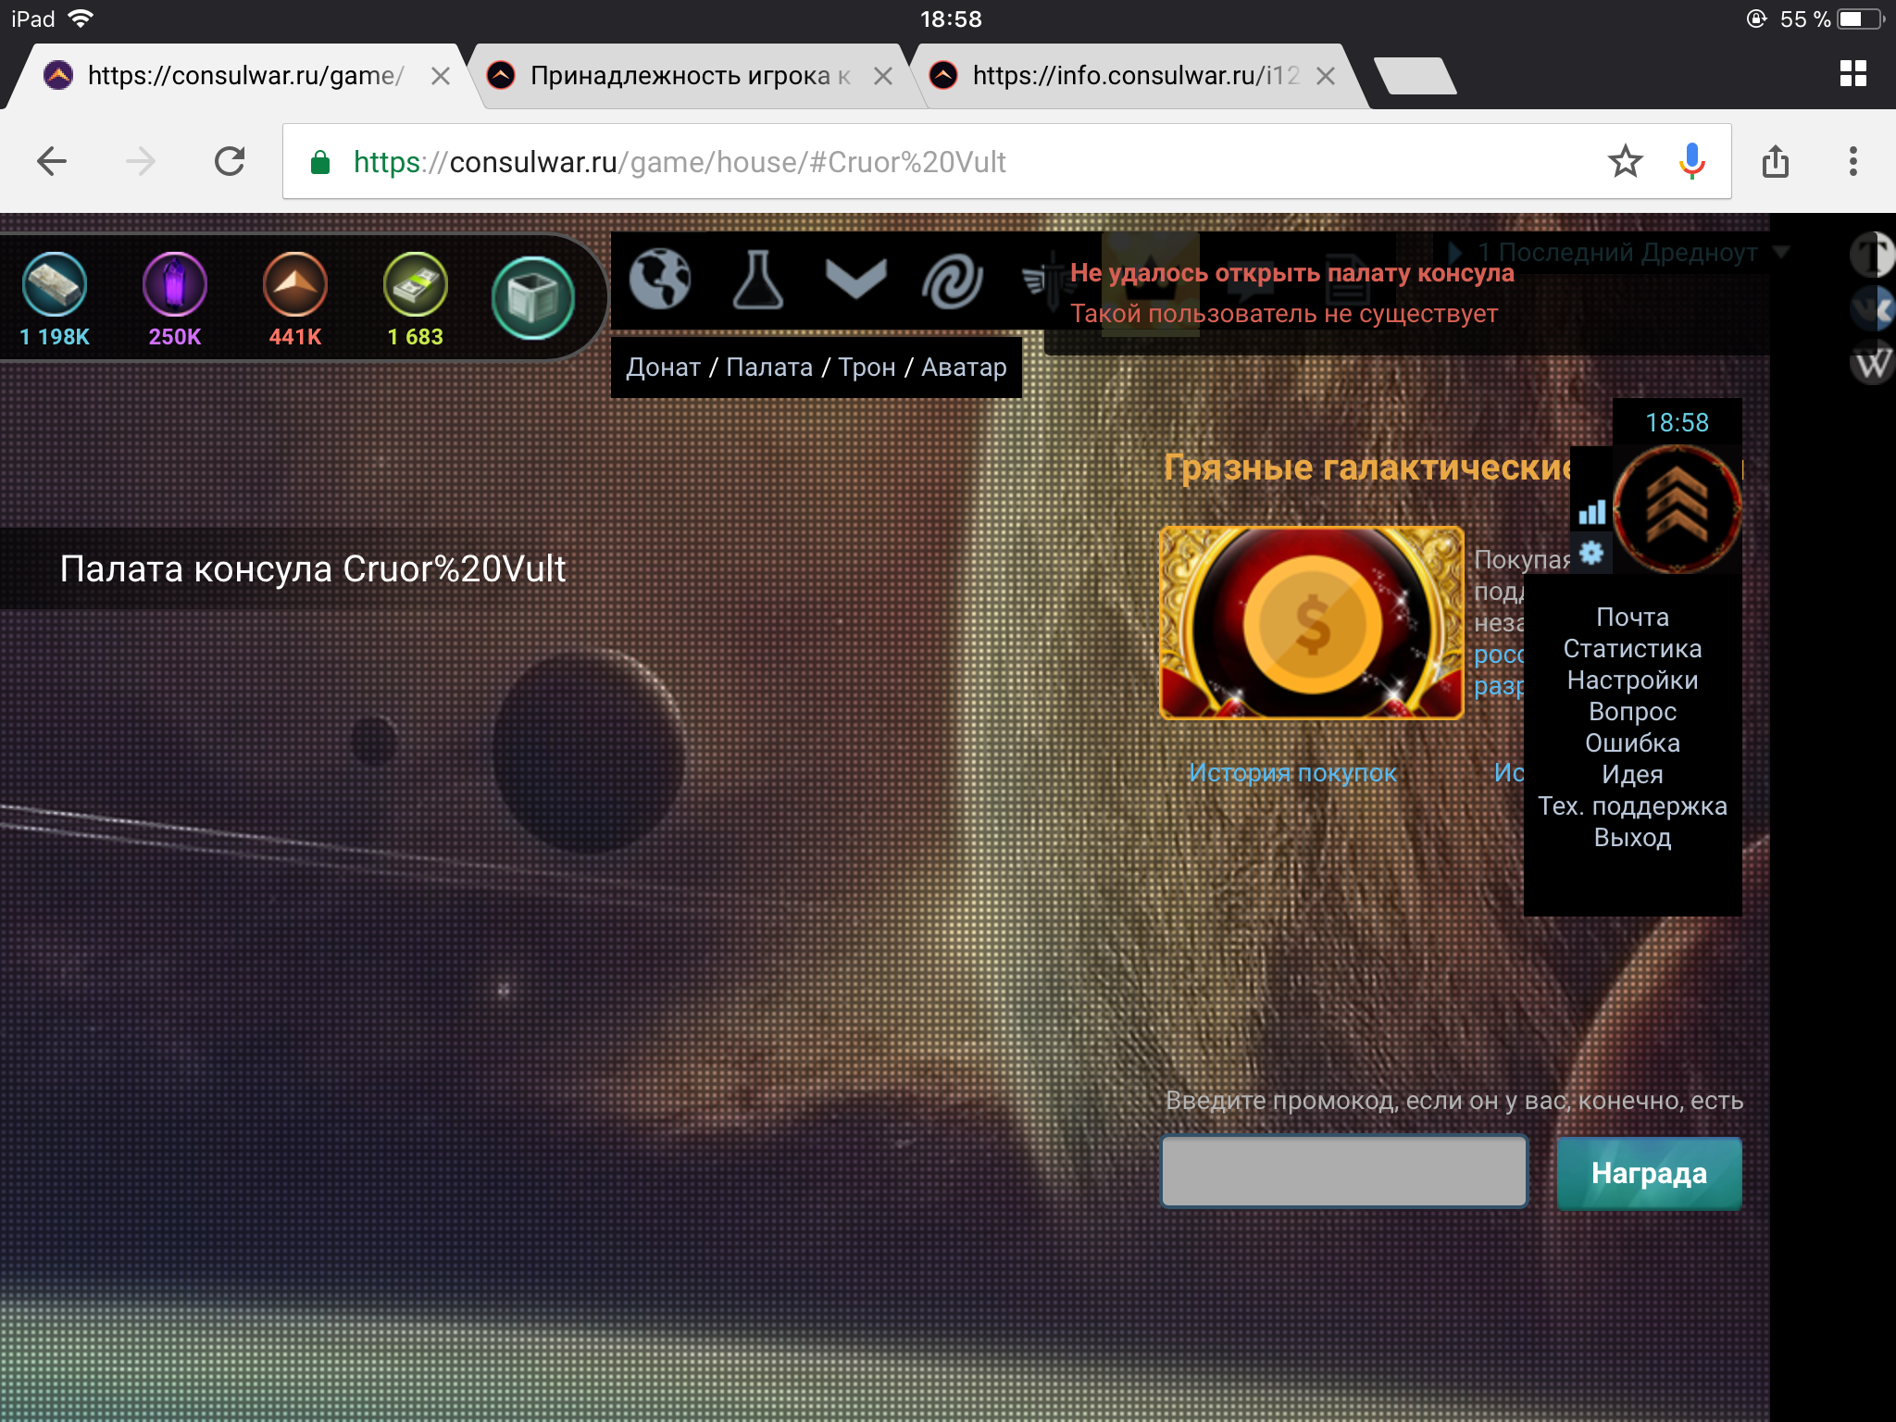Click the purple crystal resource icon

click(x=174, y=284)
